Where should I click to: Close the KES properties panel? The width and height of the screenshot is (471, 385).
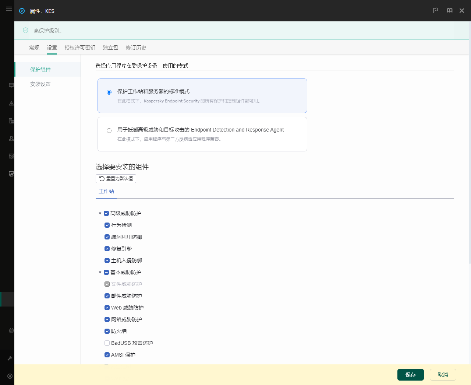[462, 11]
